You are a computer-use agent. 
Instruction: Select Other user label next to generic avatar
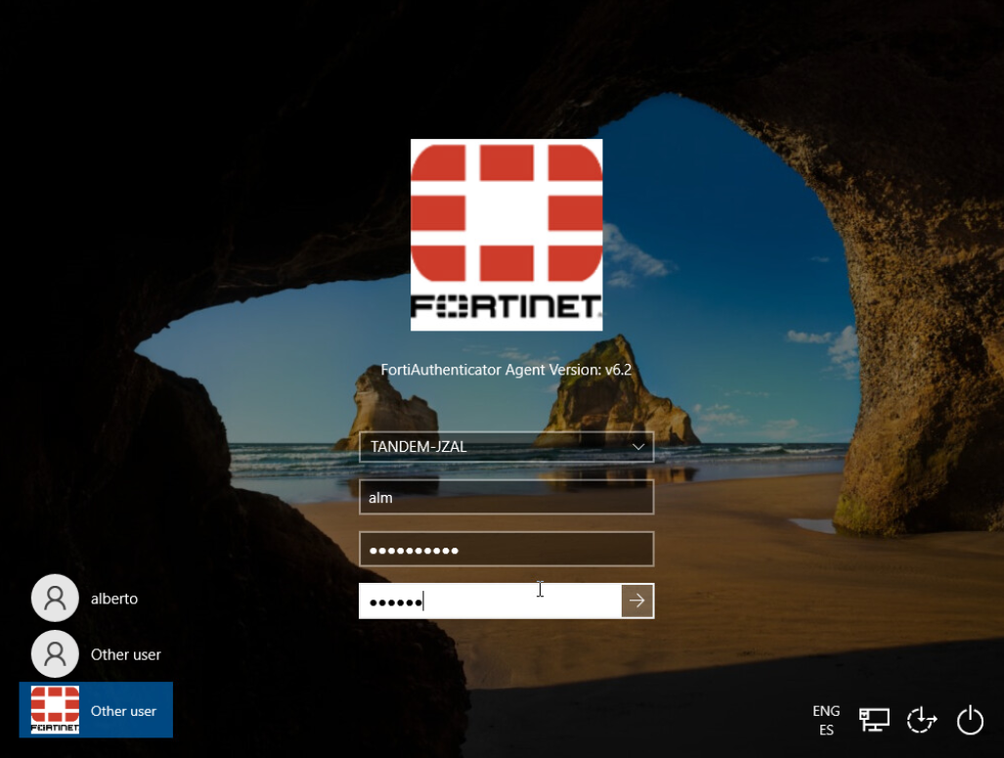[126, 654]
